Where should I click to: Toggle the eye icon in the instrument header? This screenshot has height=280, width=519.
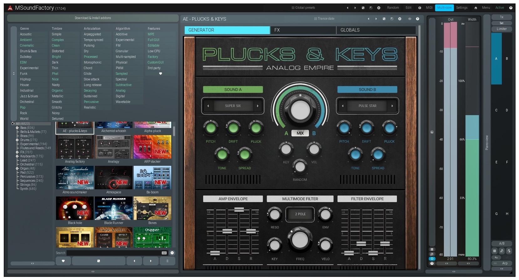[409, 19]
